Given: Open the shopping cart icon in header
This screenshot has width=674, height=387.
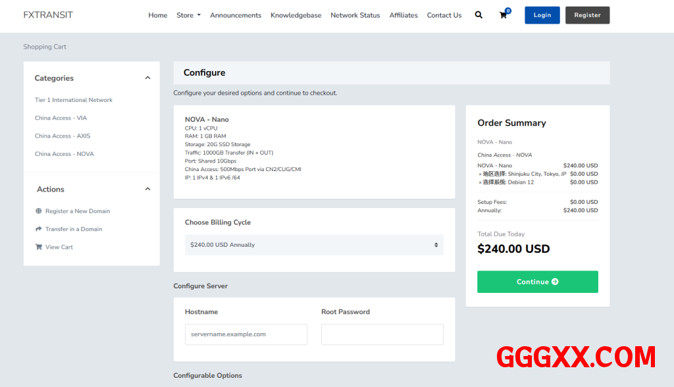Looking at the screenshot, I should point(504,15).
